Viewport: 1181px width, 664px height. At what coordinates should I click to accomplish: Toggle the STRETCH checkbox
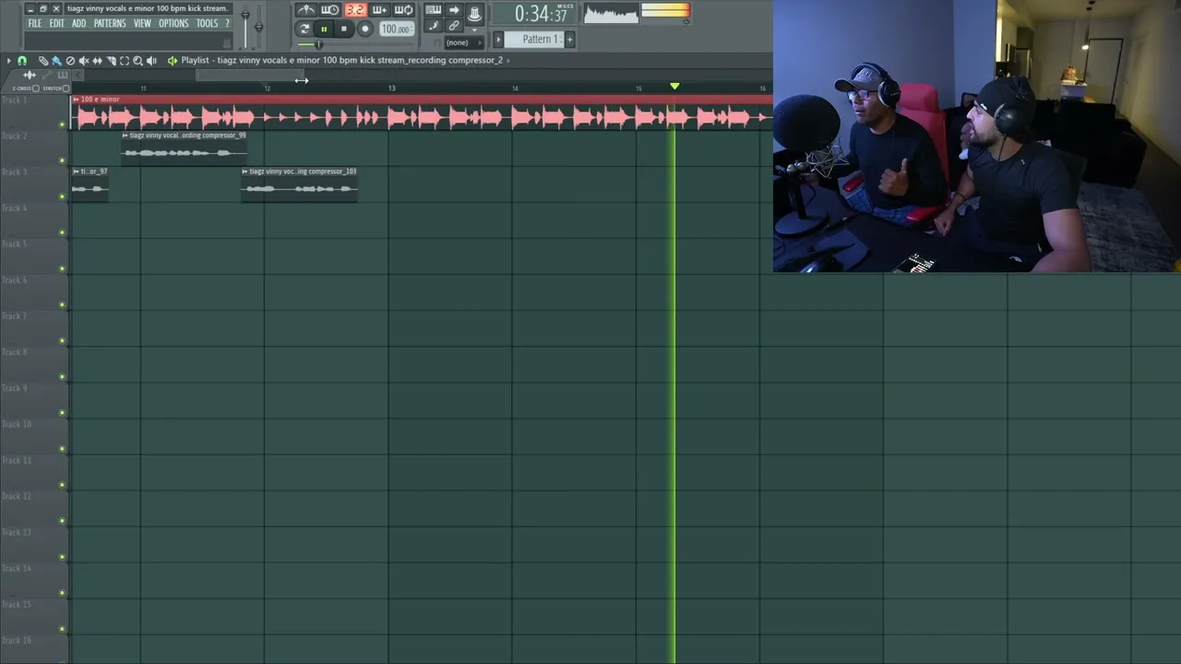[x=66, y=89]
